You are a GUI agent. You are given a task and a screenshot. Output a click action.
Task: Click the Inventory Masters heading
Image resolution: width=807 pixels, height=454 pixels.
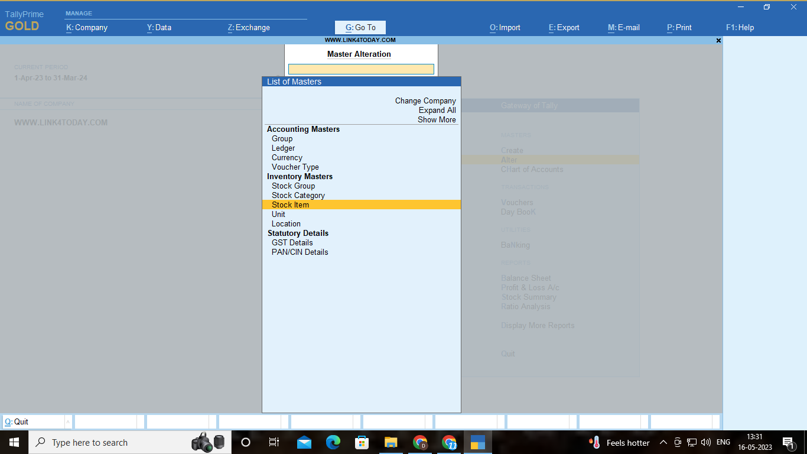click(300, 176)
